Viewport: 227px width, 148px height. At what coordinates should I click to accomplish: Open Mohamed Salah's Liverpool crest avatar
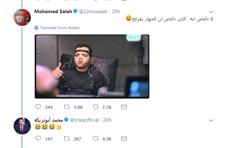[x=21, y=18]
